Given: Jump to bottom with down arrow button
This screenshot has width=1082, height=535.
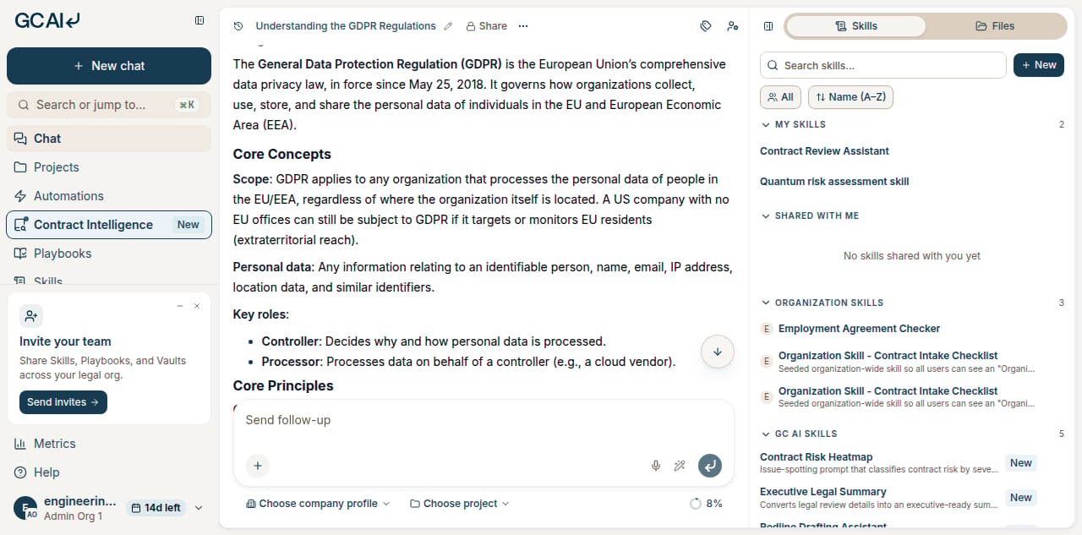Looking at the screenshot, I should click(718, 352).
